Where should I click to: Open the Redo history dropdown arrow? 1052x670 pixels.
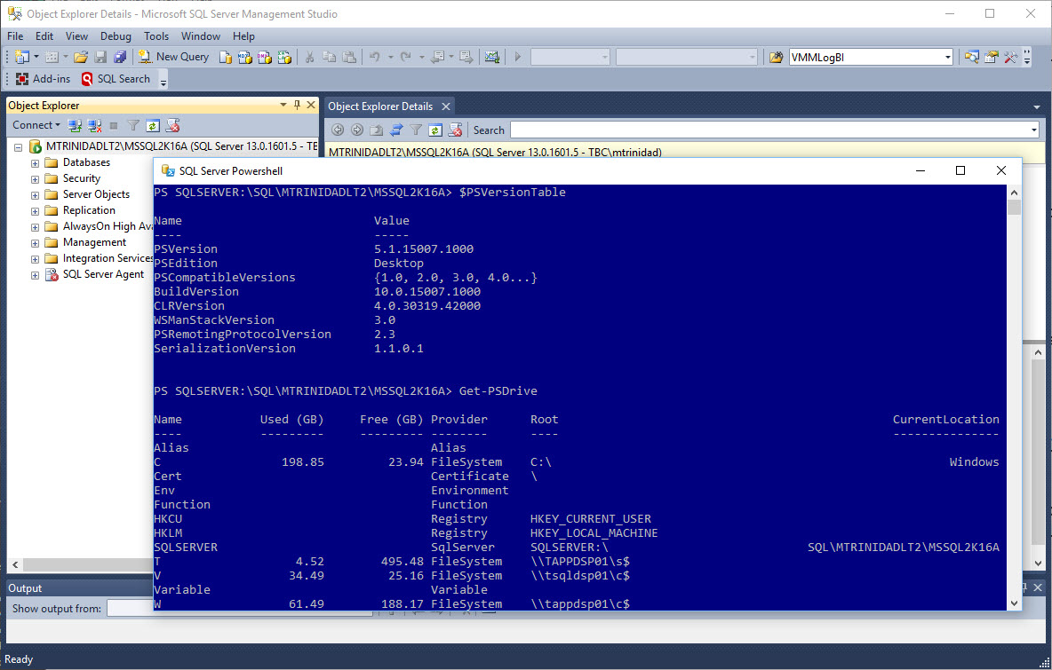[x=421, y=57]
